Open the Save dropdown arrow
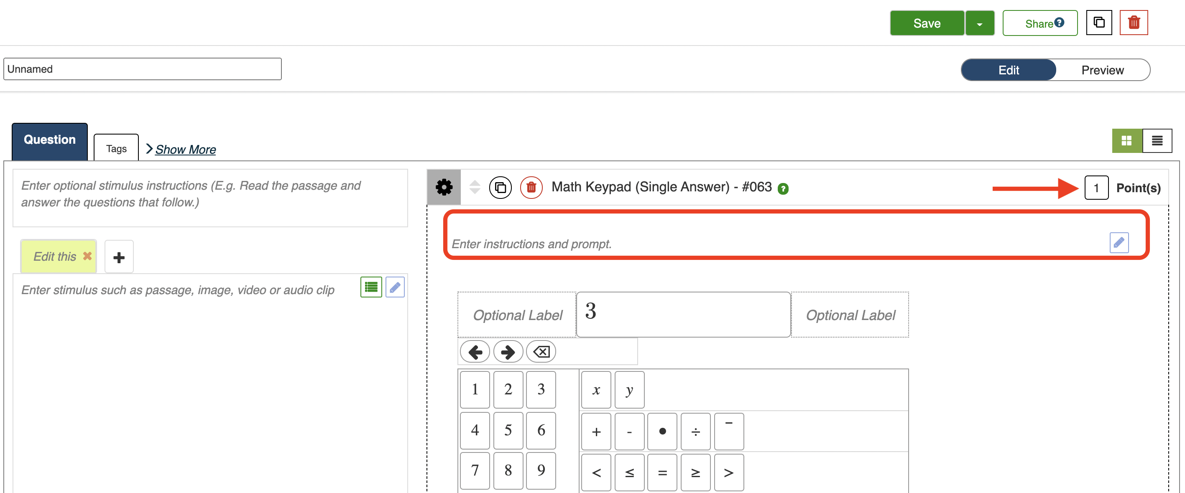 click(979, 23)
